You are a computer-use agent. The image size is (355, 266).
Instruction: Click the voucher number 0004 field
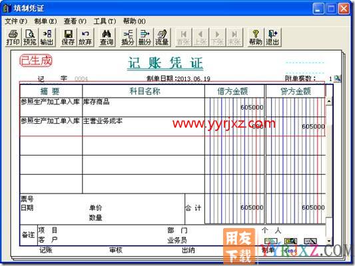(81, 78)
